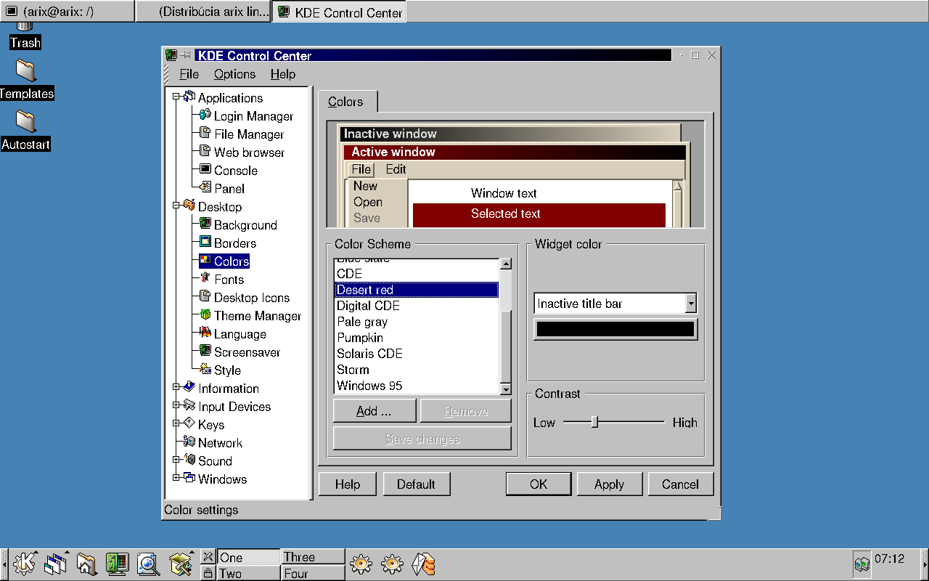Click the Borders module icon
Image resolution: width=929 pixels, height=581 pixels.
pyautogui.click(x=205, y=243)
